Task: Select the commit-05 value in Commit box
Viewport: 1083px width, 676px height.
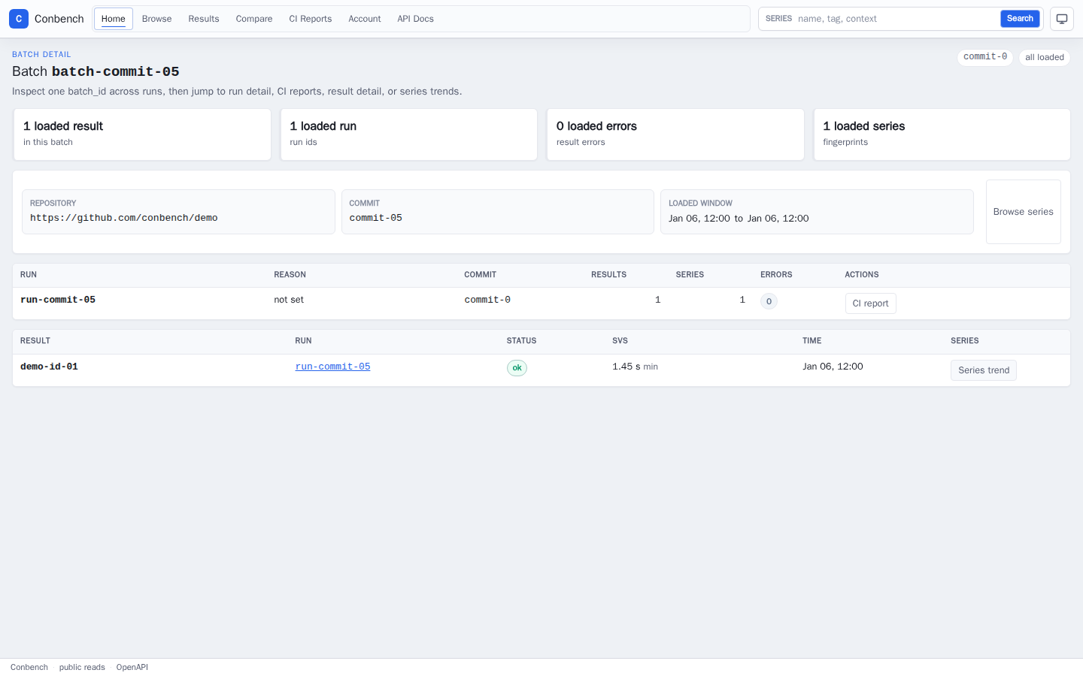Action: point(376,218)
